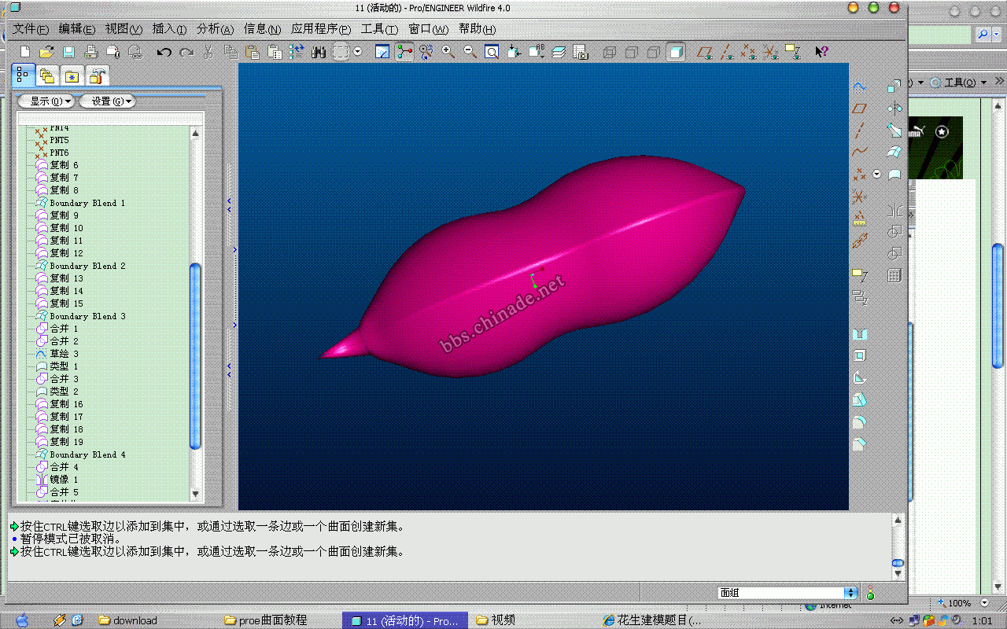Cut selection with scissors icon

click(208, 52)
